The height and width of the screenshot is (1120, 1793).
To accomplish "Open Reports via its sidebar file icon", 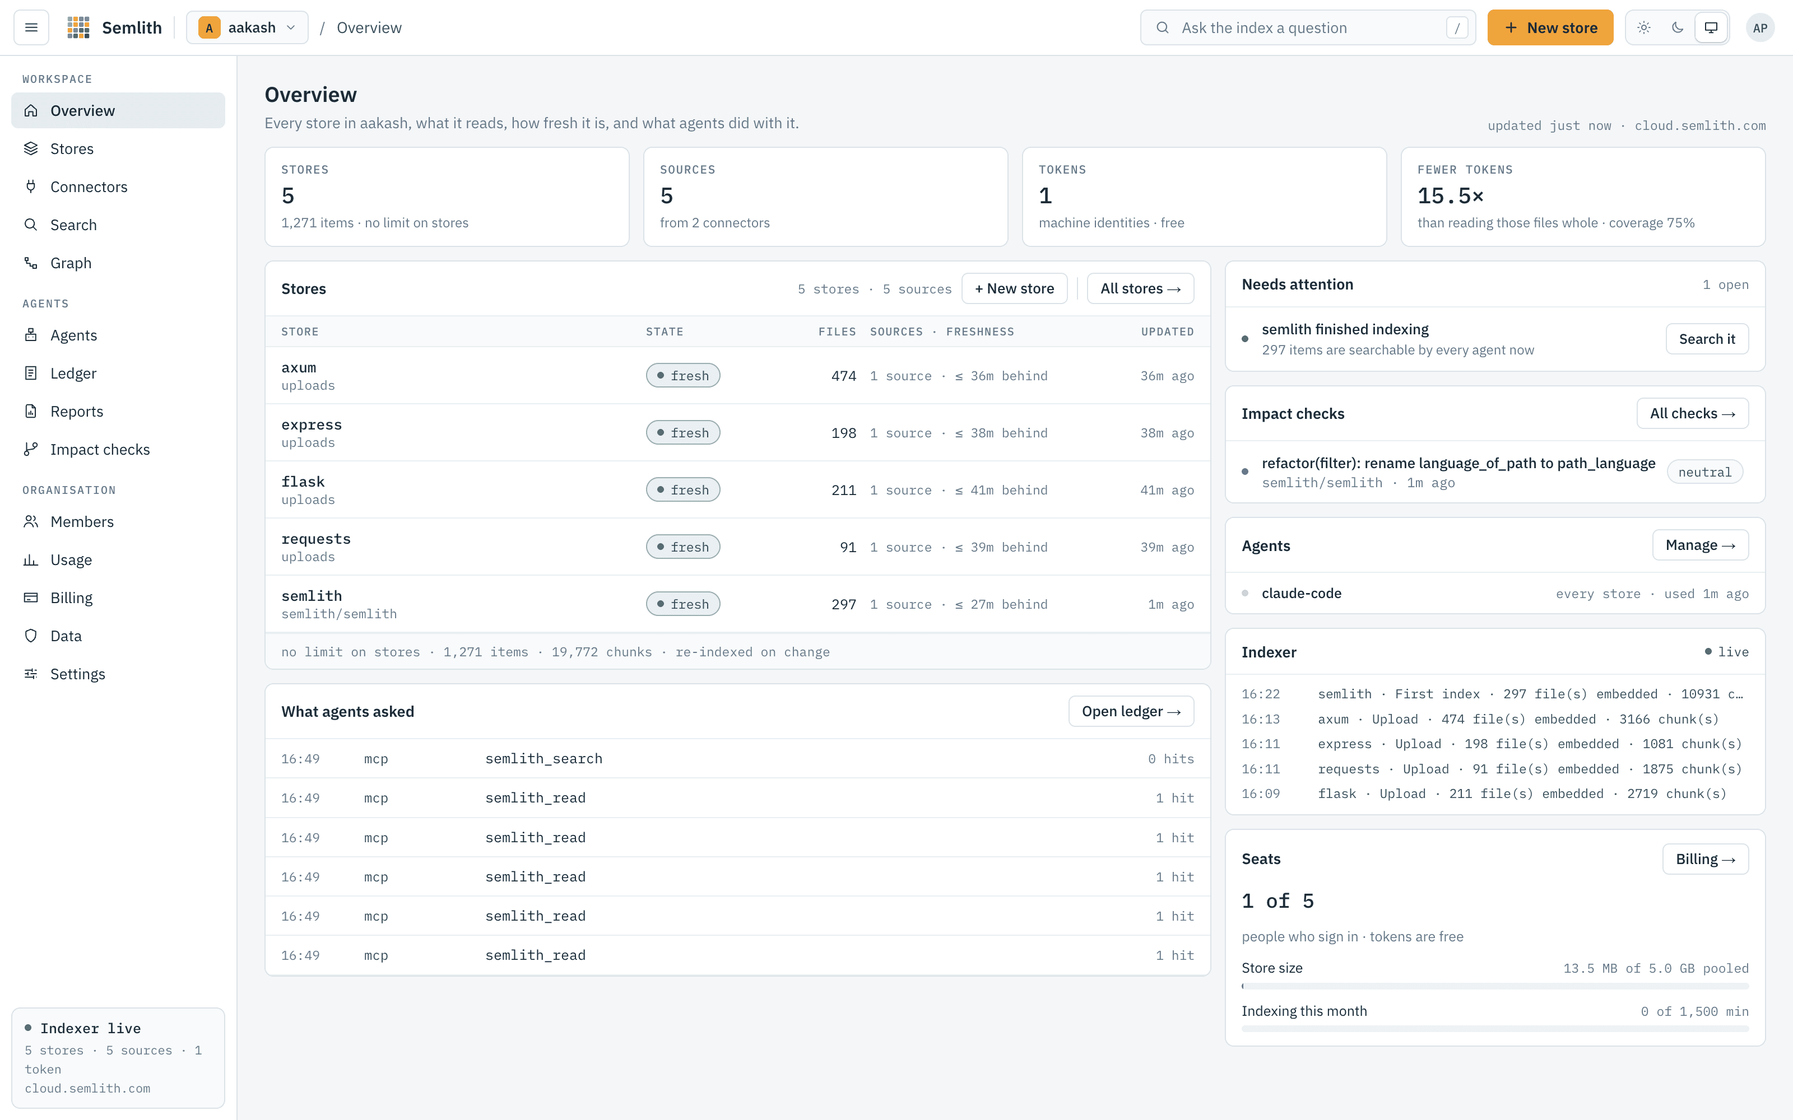I will [x=30, y=411].
